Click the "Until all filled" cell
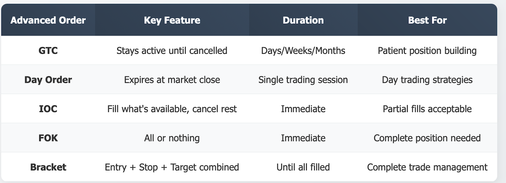This screenshot has height=183, width=506. 303,167
